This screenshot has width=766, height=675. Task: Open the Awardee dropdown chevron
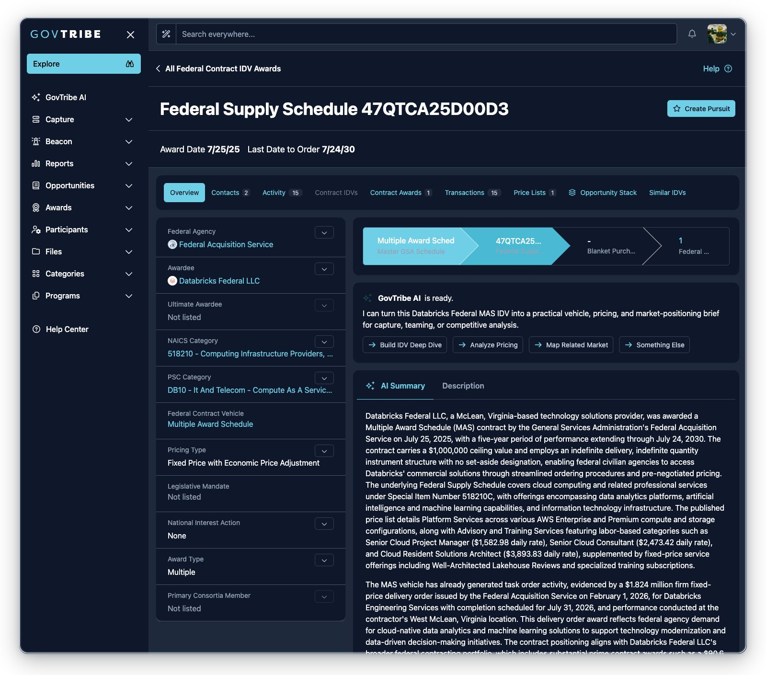[324, 269]
